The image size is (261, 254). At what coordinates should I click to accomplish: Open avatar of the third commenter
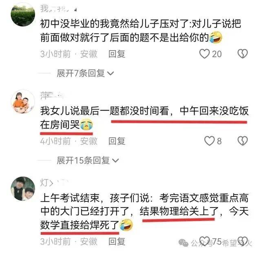23,189
